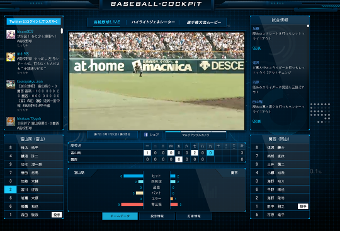Select the number 8 player in 富山商 roster
Image resolution: width=340 pixels, height=231 pixels.
pyautogui.click(x=33, y=147)
